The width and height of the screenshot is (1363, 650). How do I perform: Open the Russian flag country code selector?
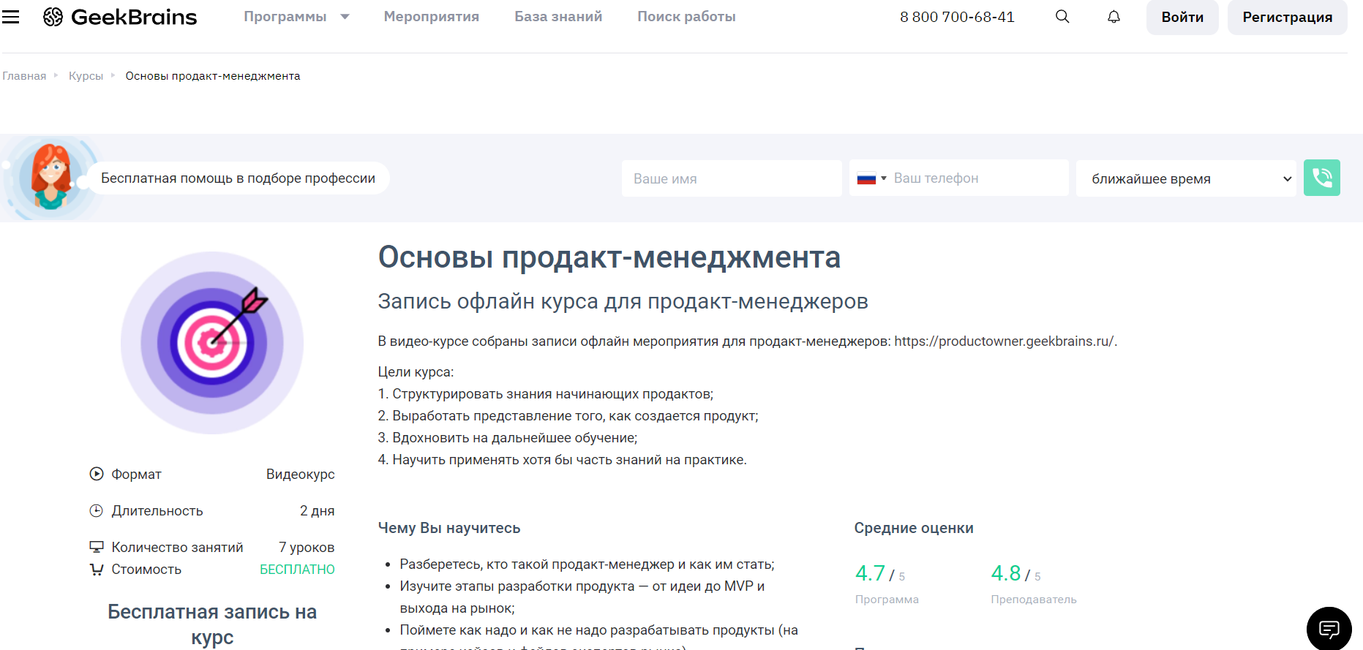coord(871,178)
